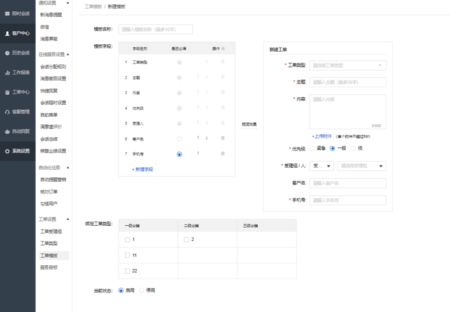Open 新消息提醒 settings

pos(51,14)
